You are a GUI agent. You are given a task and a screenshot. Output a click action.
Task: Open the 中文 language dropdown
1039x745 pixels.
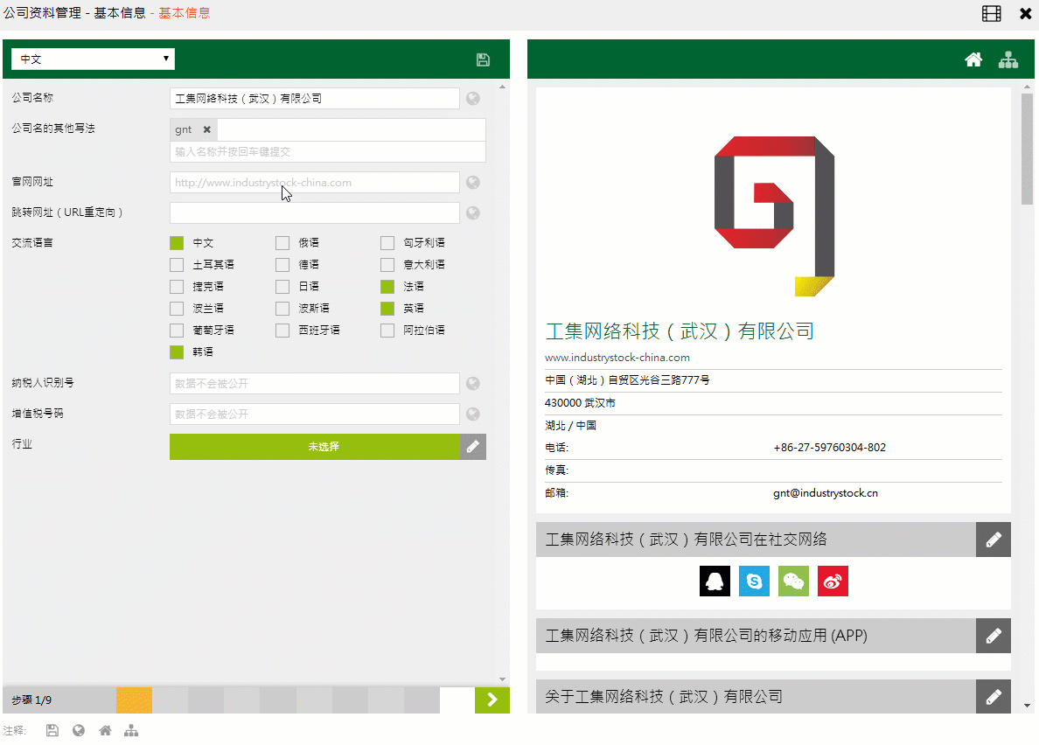coord(93,59)
